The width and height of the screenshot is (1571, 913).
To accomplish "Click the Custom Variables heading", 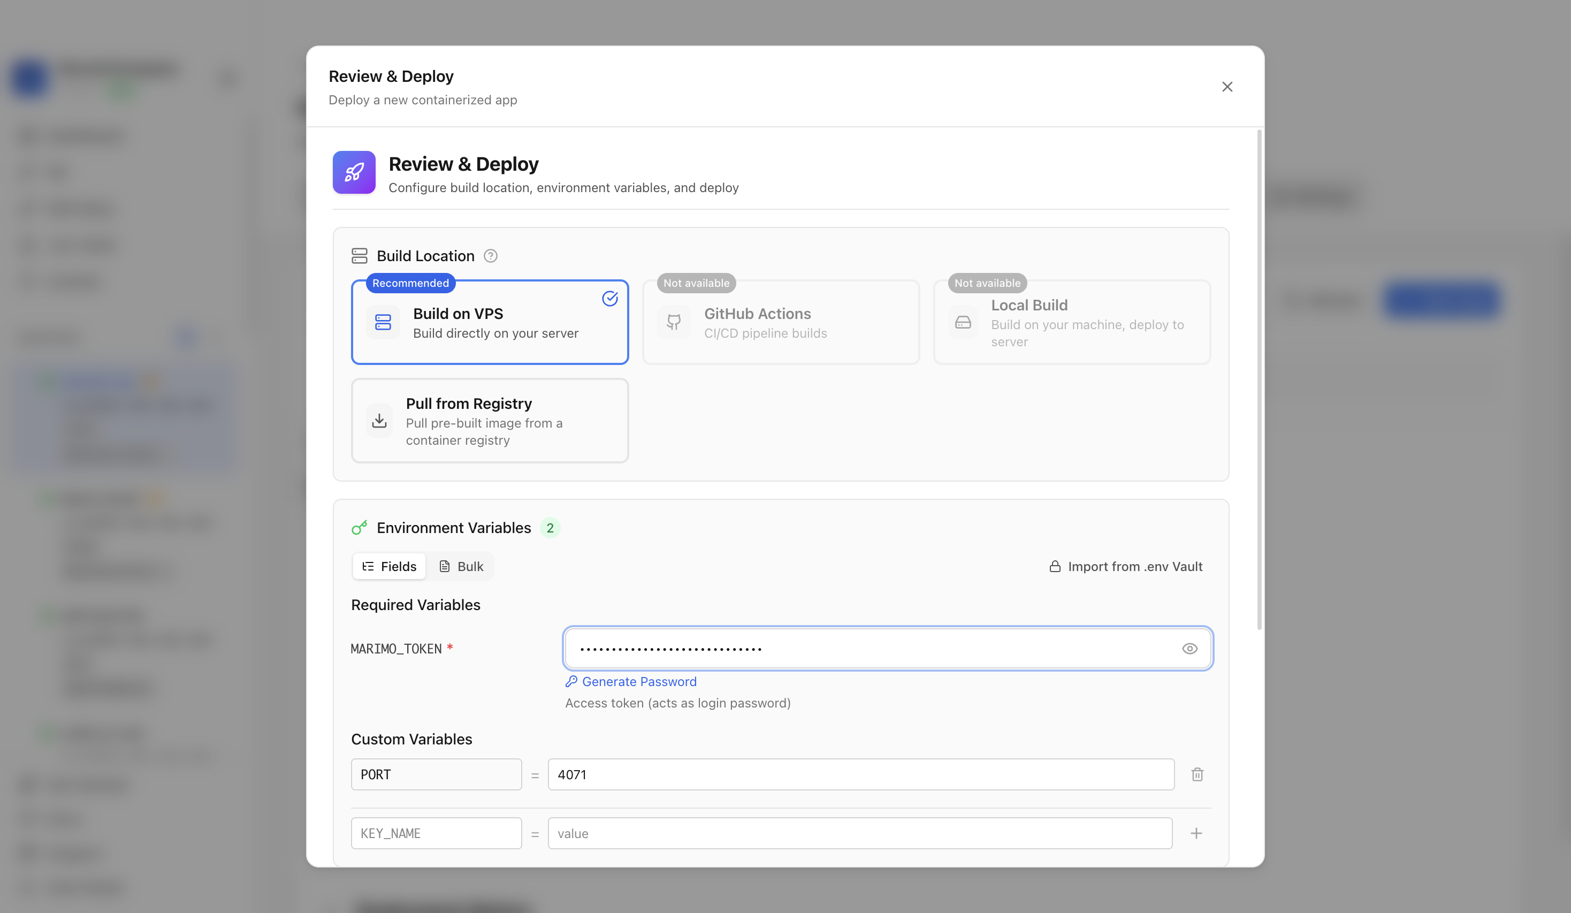I will (x=411, y=739).
